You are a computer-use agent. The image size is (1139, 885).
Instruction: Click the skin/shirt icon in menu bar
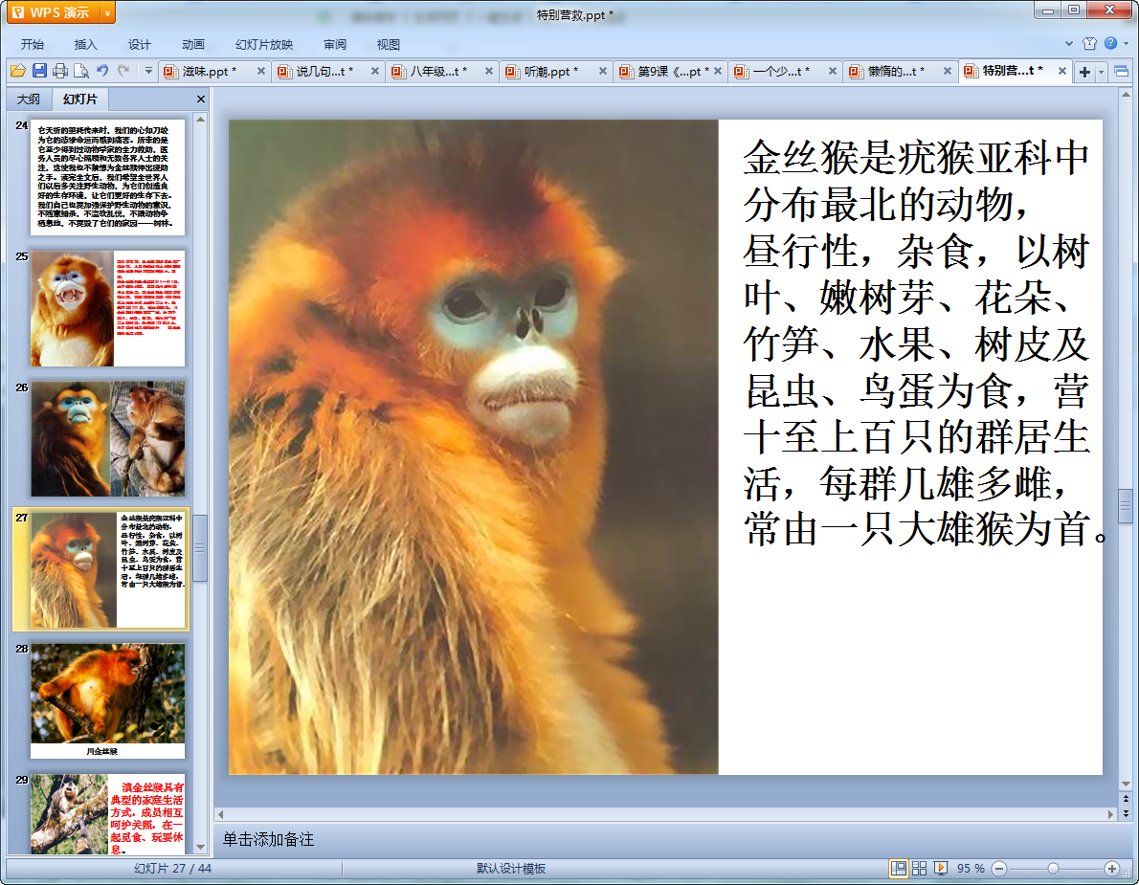(1089, 44)
